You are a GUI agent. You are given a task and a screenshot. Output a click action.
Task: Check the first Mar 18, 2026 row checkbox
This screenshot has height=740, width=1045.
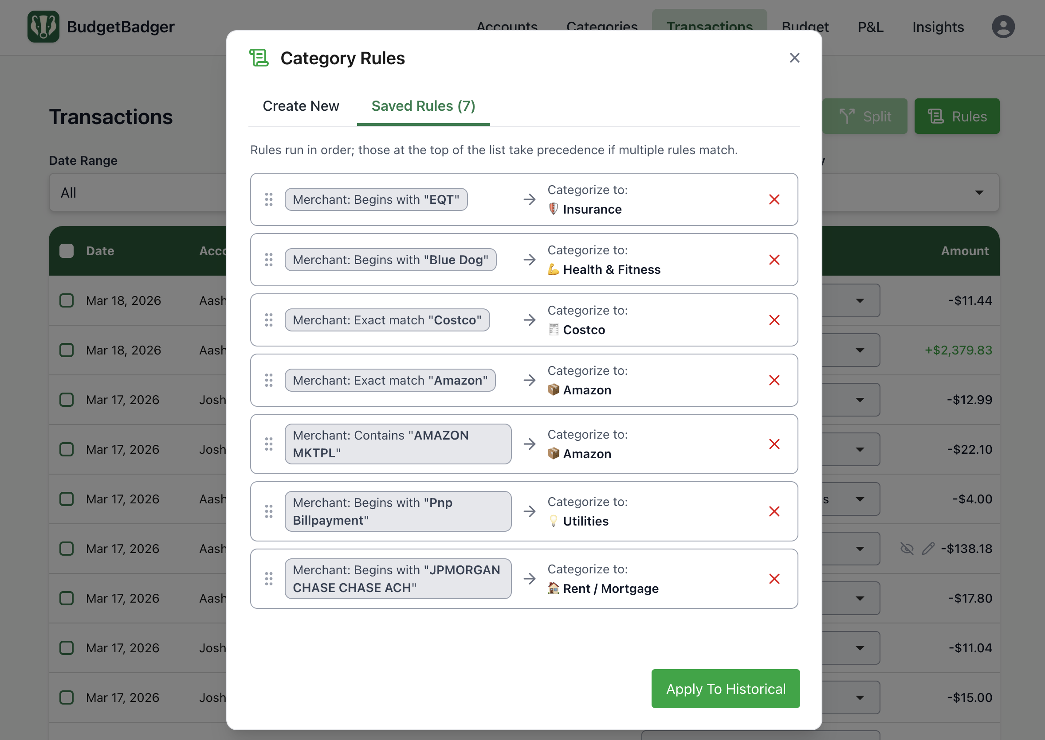tap(67, 301)
